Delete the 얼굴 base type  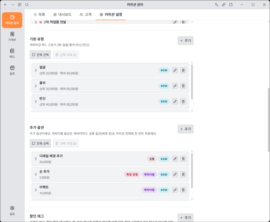[183, 70]
